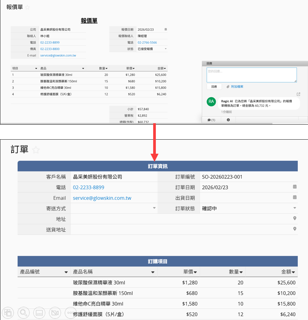The height and width of the screenshot is (320, 308).
Task: Click the 訂購項目 section header
Action: click(158, 262)
